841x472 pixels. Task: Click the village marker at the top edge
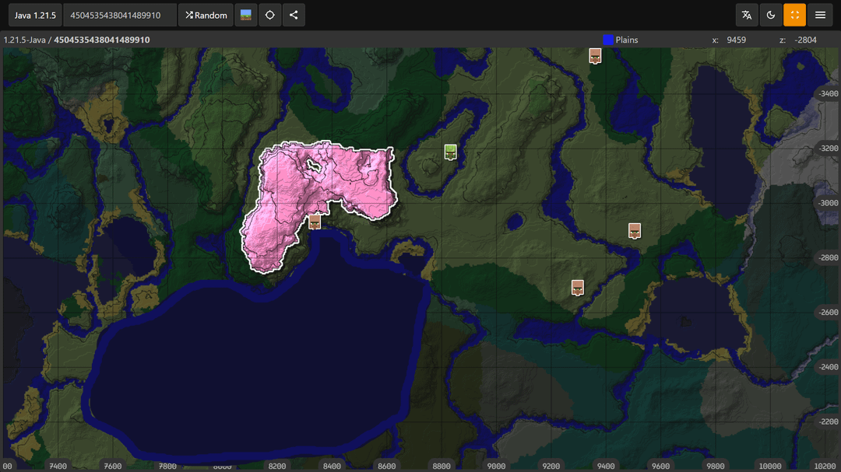595,55
